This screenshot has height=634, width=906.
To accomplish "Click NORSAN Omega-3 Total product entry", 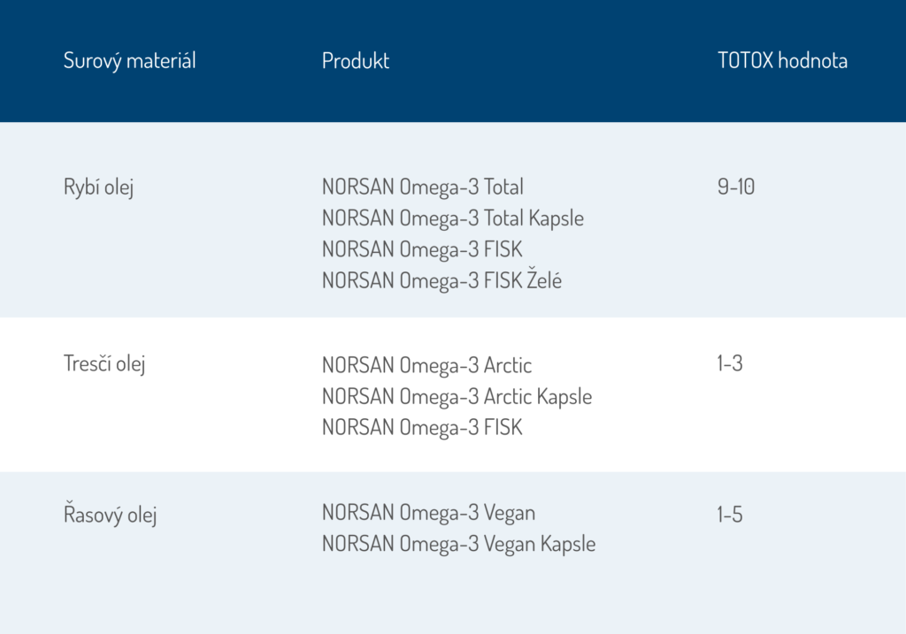I will click(x=422, y=187).
